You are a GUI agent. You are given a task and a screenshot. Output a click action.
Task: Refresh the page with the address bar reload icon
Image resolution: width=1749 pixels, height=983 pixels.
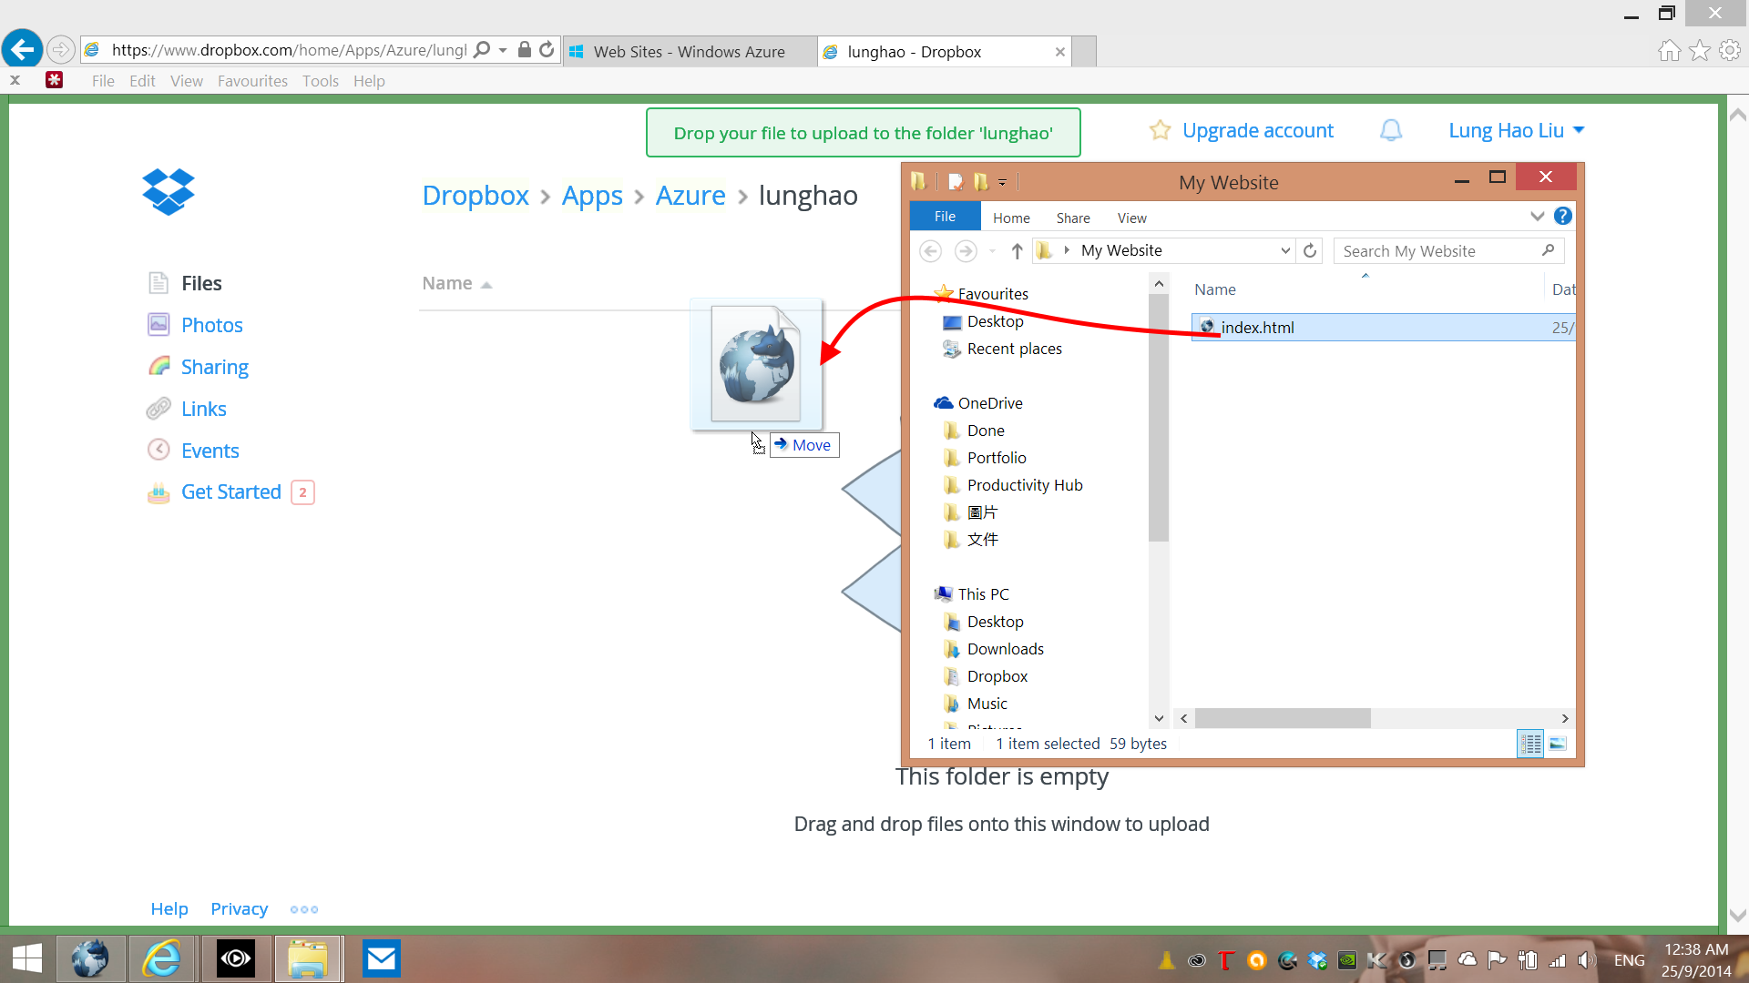547,50
